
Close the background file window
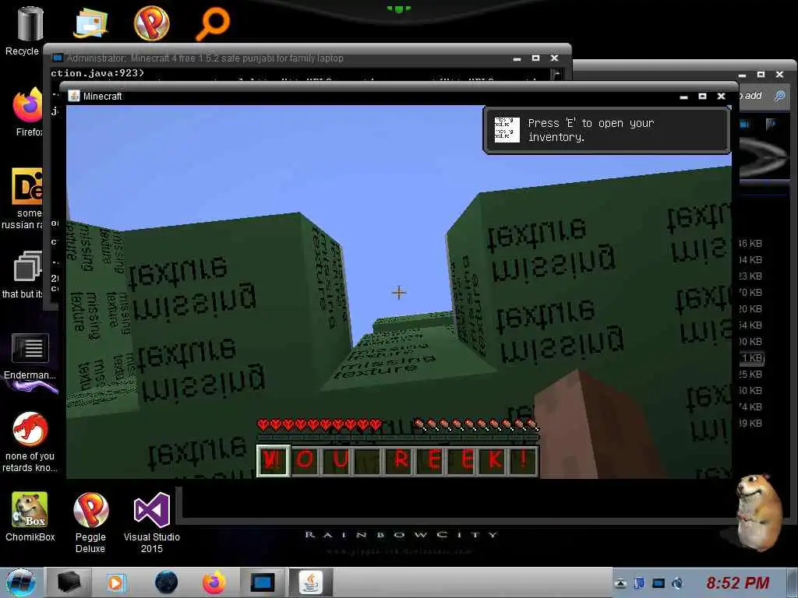point(779,74)
